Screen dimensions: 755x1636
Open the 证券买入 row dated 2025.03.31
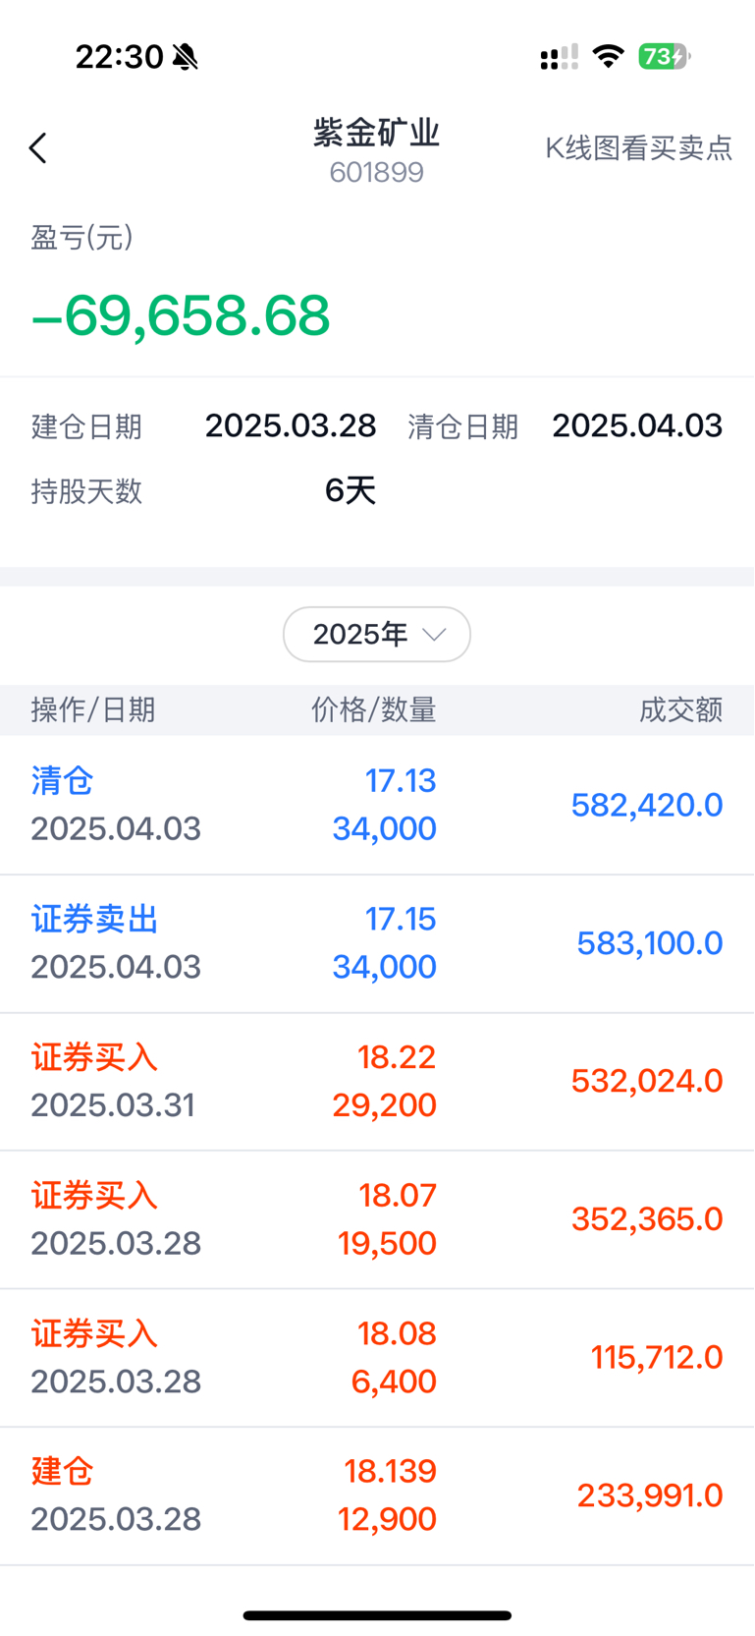coord(377,1082)
